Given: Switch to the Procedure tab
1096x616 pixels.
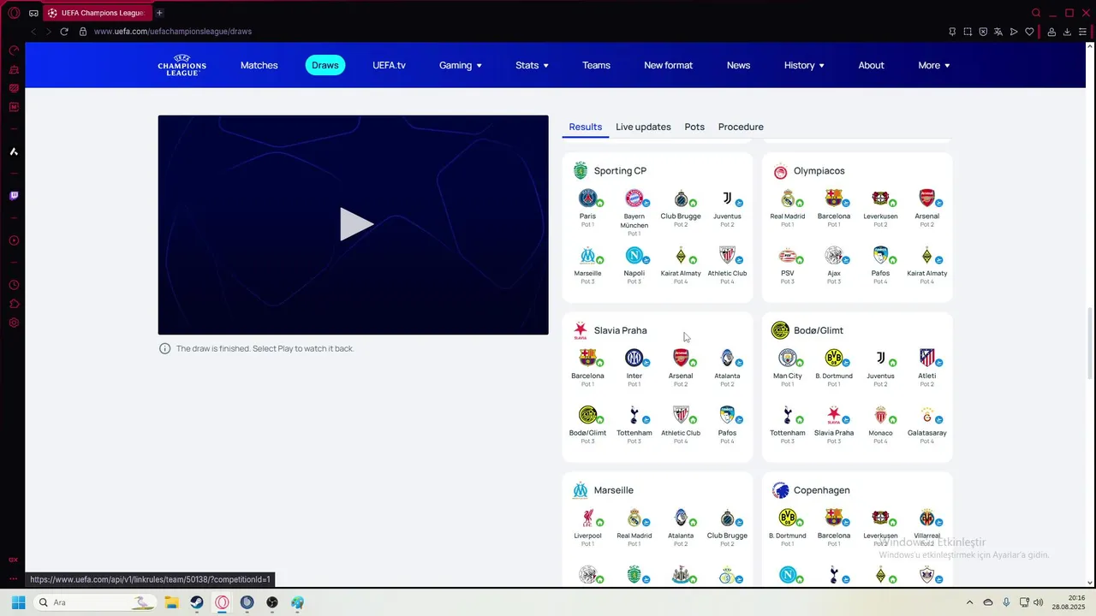Looking at the screenshot, I should [x=741, y=127].
